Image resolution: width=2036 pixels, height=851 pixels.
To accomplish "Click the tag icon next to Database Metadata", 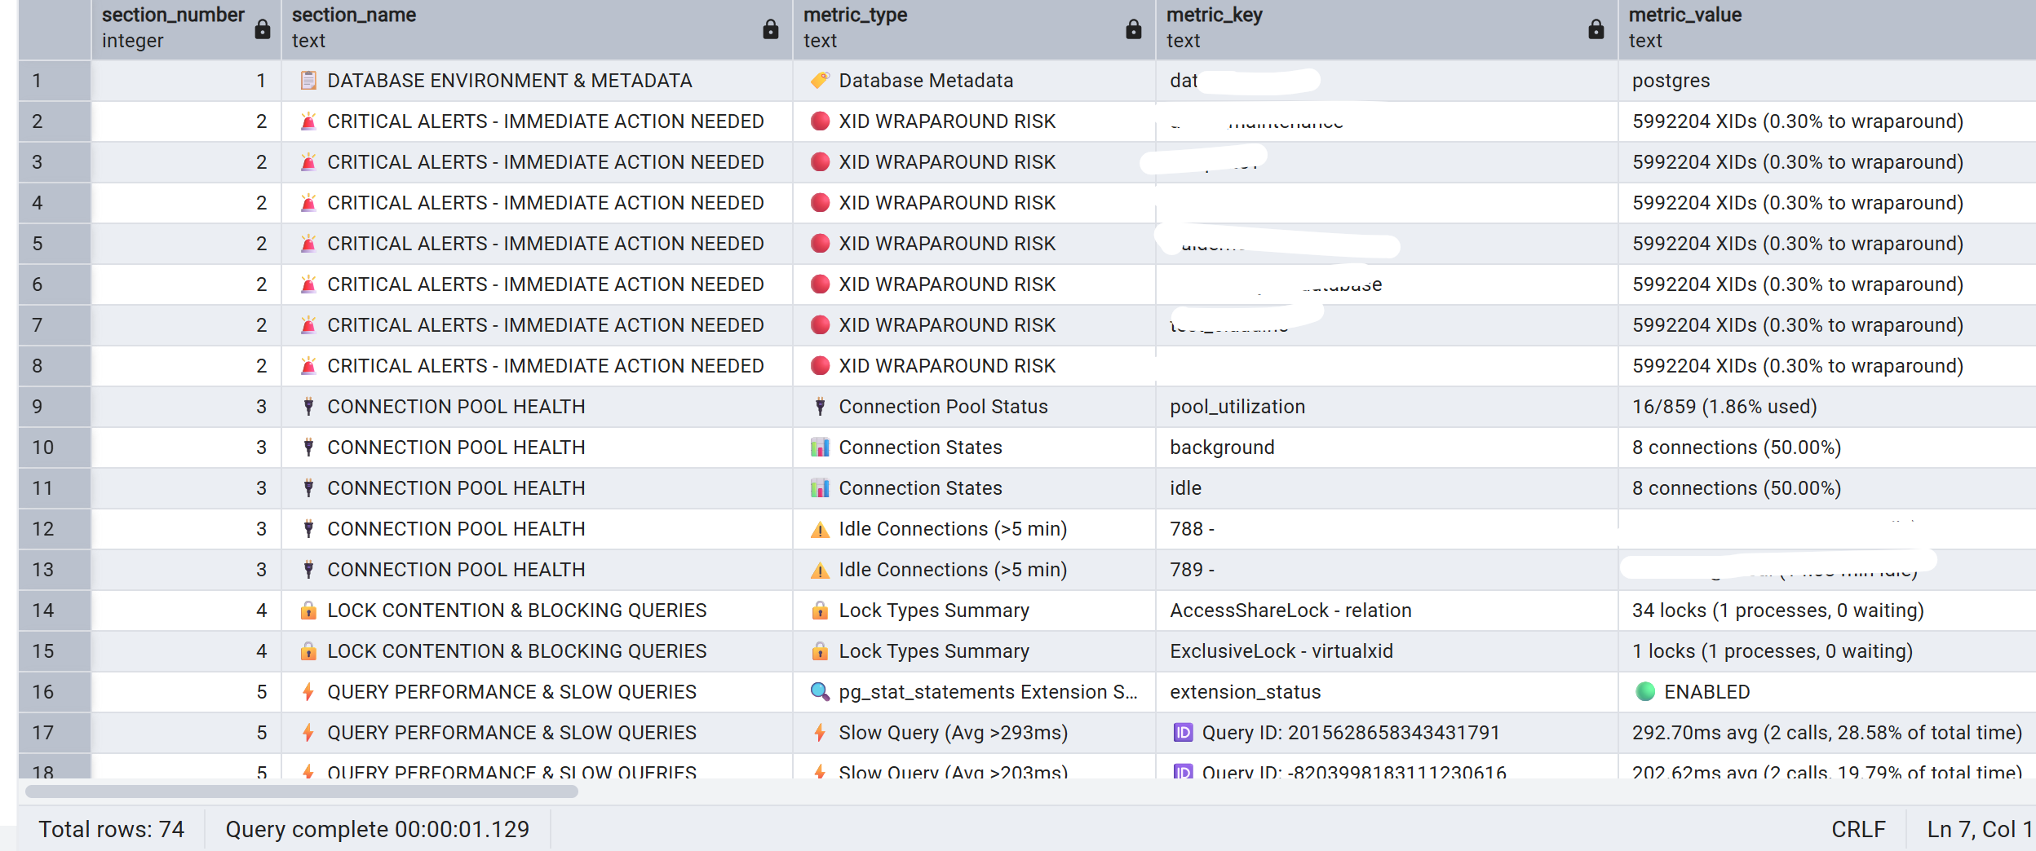I will coord(820,81).
